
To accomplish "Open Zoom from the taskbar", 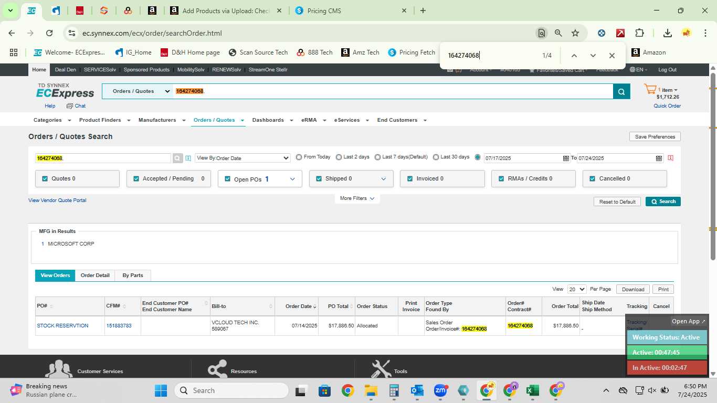I will [x=440, y=390].
